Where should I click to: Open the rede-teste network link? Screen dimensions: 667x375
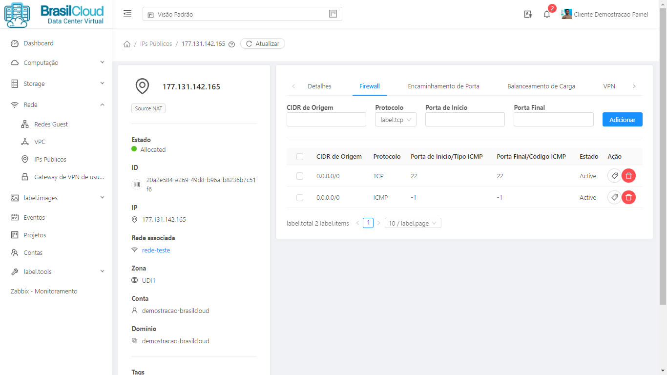[x=156, y=250]
